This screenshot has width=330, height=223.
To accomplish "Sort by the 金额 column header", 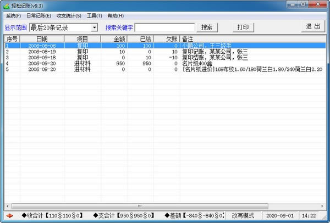I will (114, 39).
